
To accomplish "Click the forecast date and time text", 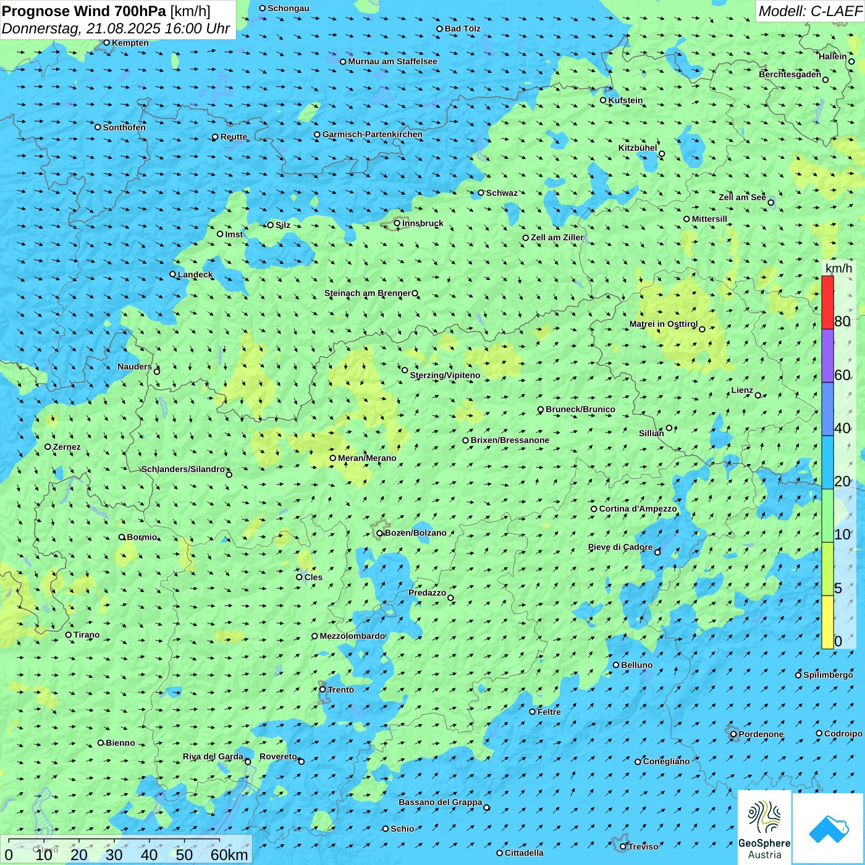I will click(x=116, y=28).
